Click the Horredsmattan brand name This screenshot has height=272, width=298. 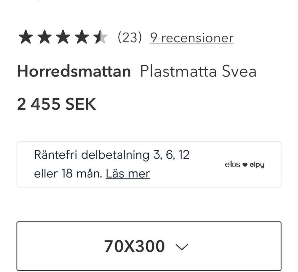tap(74, 72)
